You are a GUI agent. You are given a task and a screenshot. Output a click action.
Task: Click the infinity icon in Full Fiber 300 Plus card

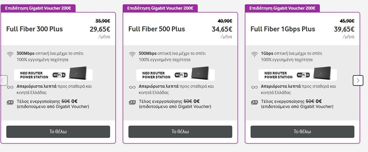click(10, 87)
